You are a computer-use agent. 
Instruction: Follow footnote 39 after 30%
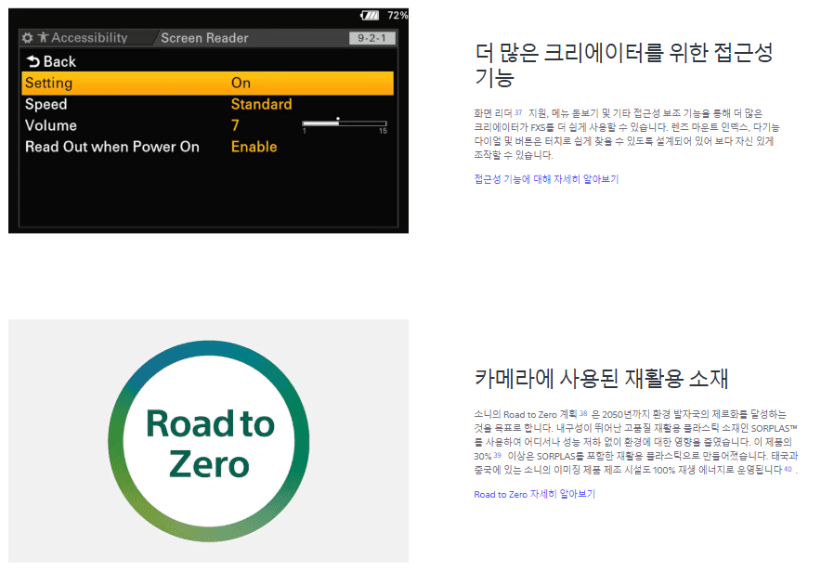coord(498,455)
